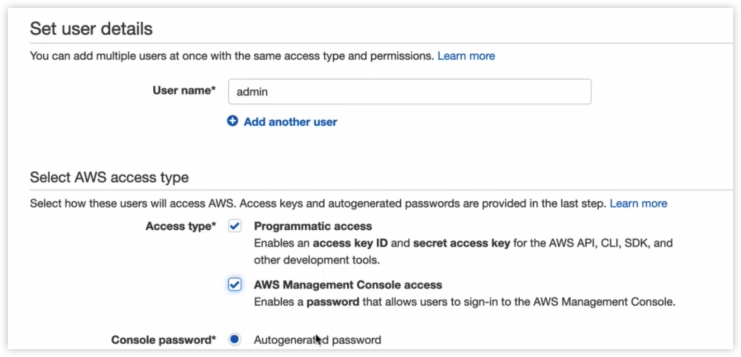Click the Select AWS access type heading
Viewport: 741px width, 357px height.
pyautogui.click(x=109, y=177)
